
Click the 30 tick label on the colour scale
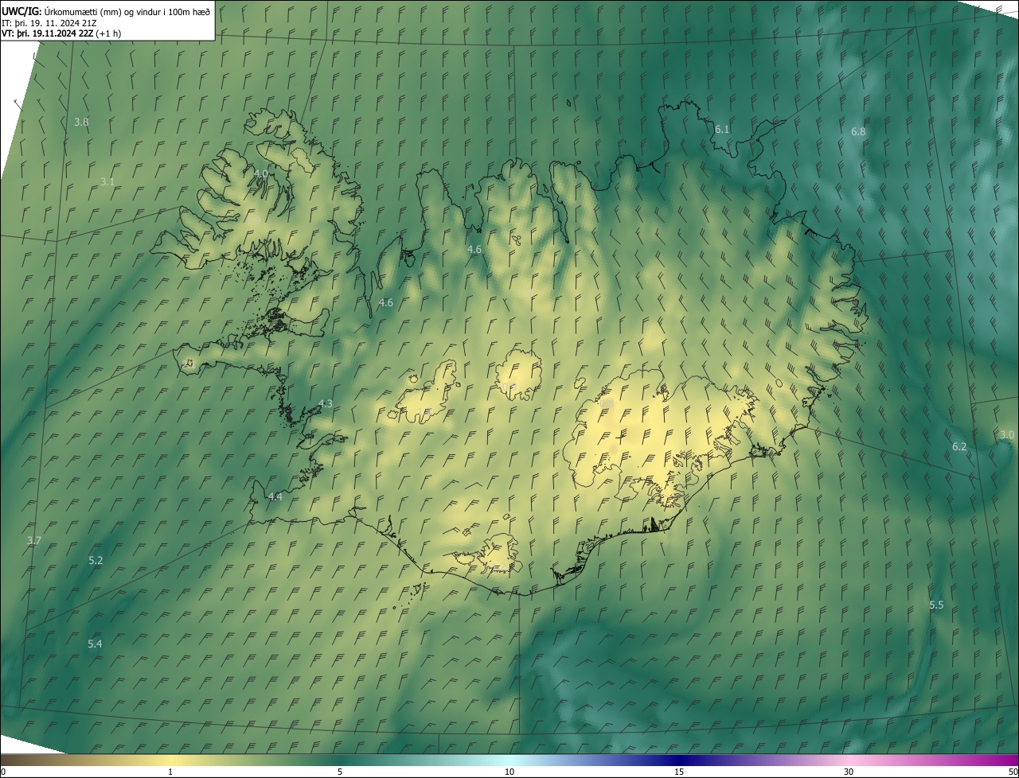[849, 772]
